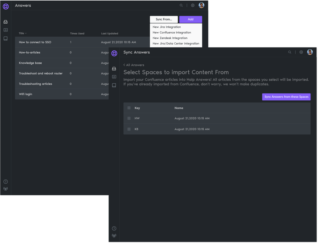
Task: Open the search icon in Sync Answers header
Action: click(x=290, y=52)
